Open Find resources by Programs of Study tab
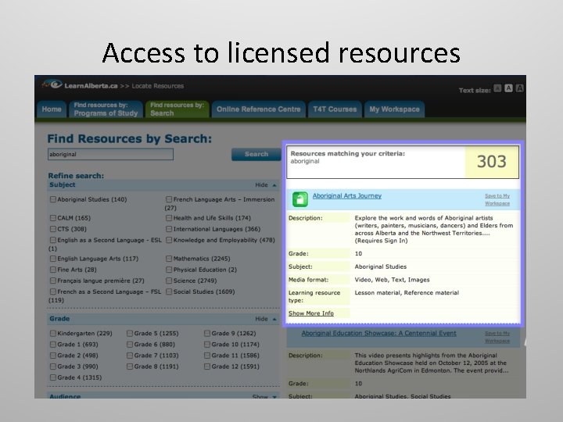The height and width of the screenshot is (422, 563). 106,109
